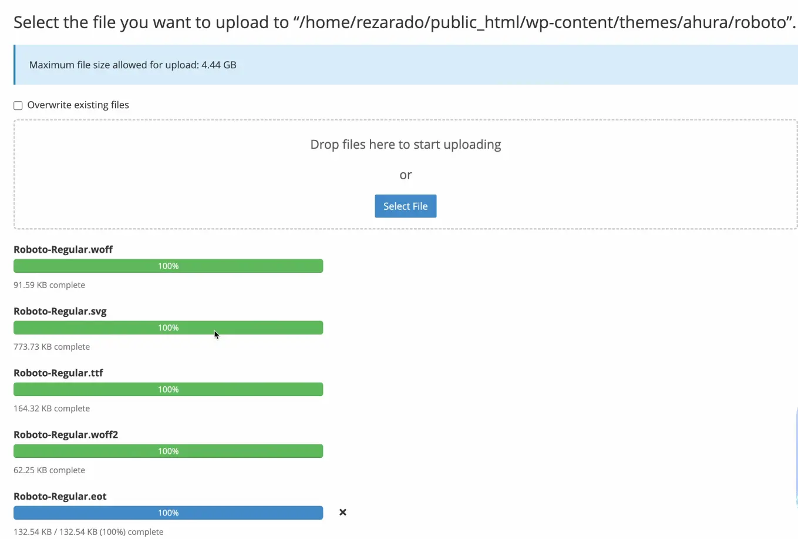Select the "164.32 KB complete" status line
Image resolution: width=798 pixels, height=539 pixels.
[52, 409]
